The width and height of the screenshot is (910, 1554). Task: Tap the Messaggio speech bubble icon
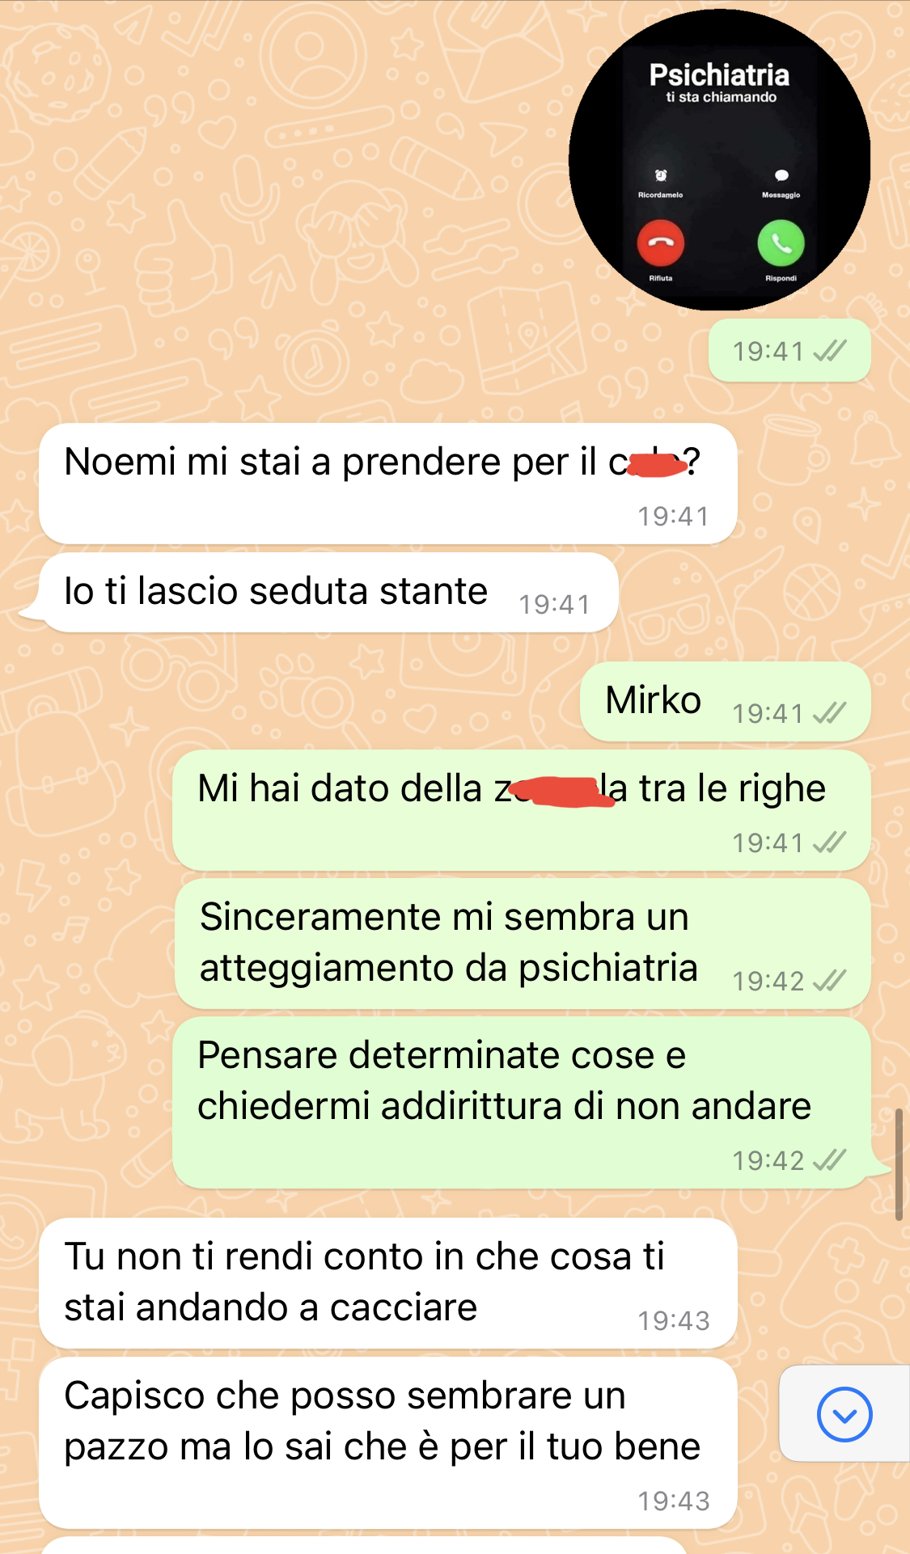[x=781, y=175]
